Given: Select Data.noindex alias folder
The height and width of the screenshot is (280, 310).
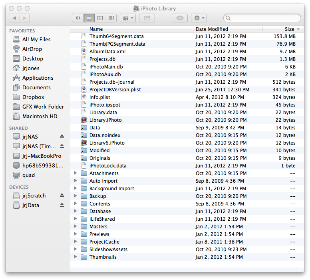Looking at the screenshot, I should [x=187, y=135].
